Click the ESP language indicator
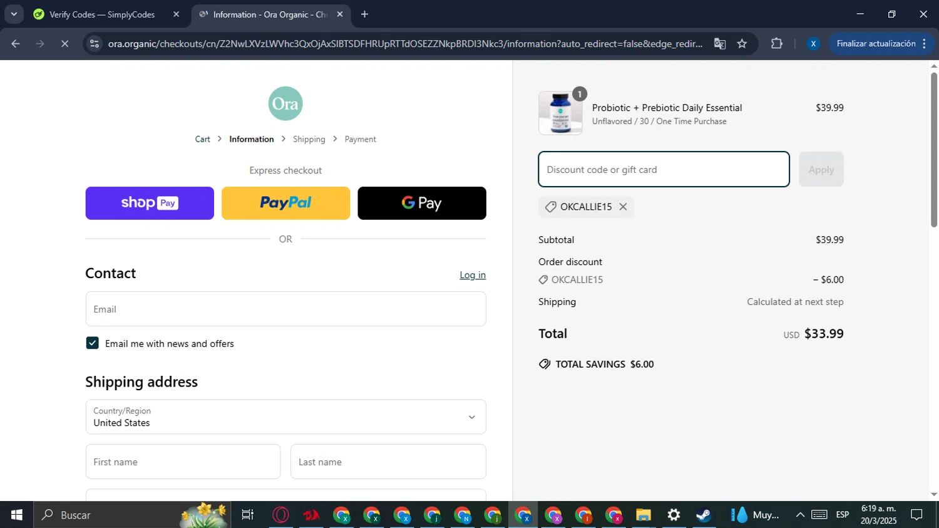939x528 pixels. (843, 515)
